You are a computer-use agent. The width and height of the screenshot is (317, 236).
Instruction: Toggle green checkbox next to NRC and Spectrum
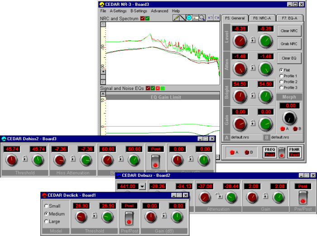147,19
